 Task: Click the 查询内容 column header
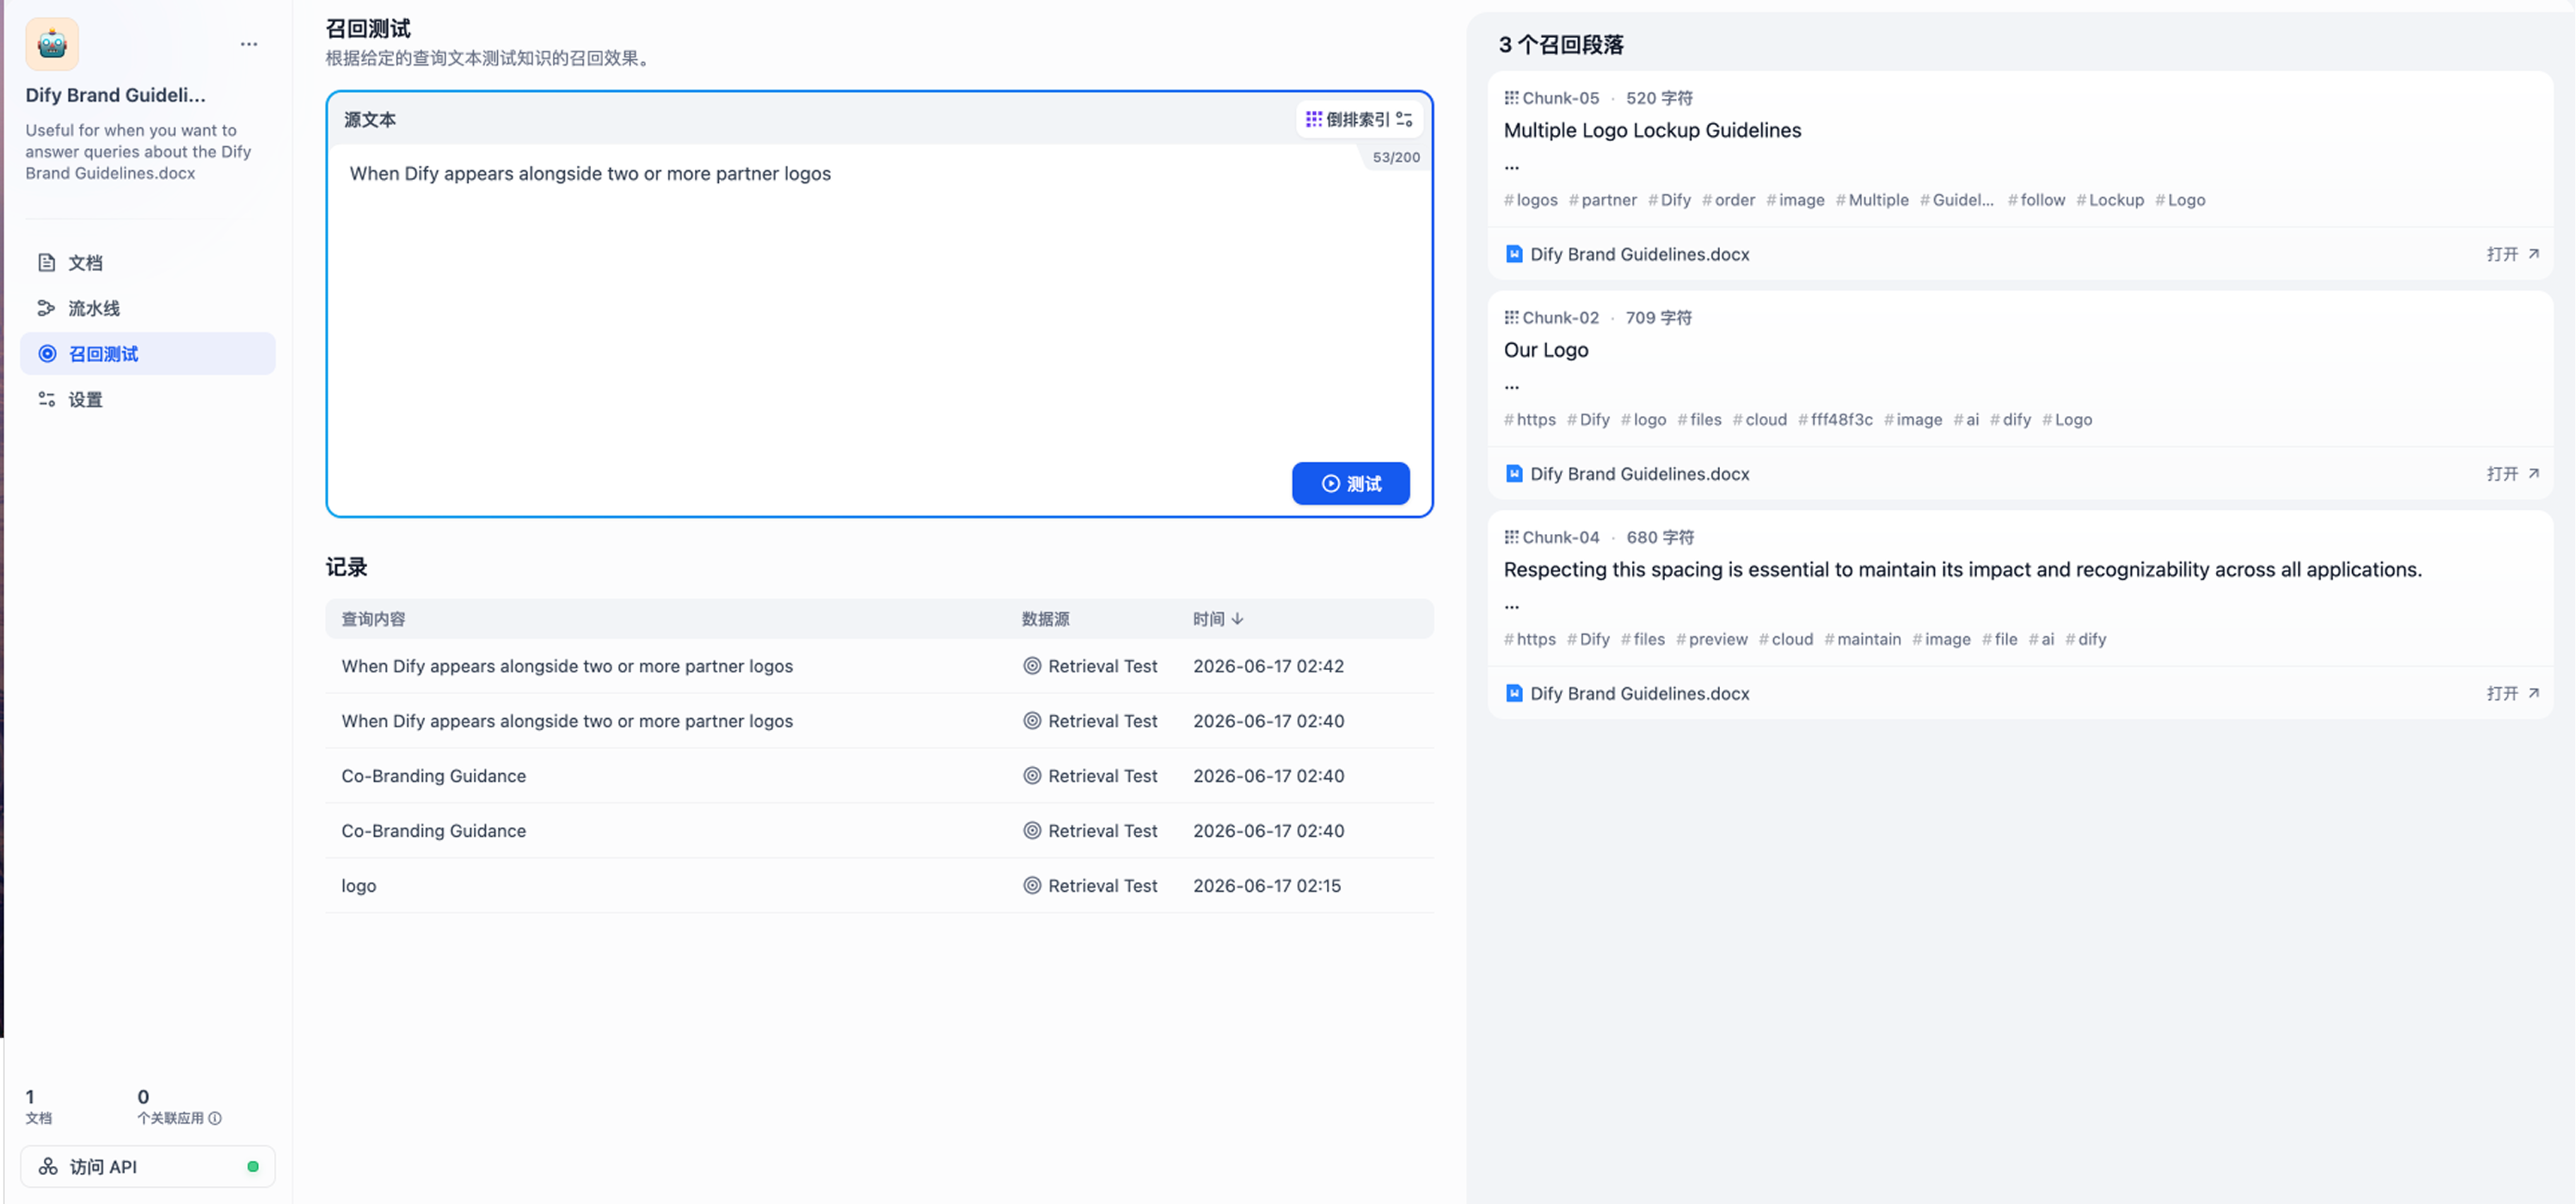point(374,619)
